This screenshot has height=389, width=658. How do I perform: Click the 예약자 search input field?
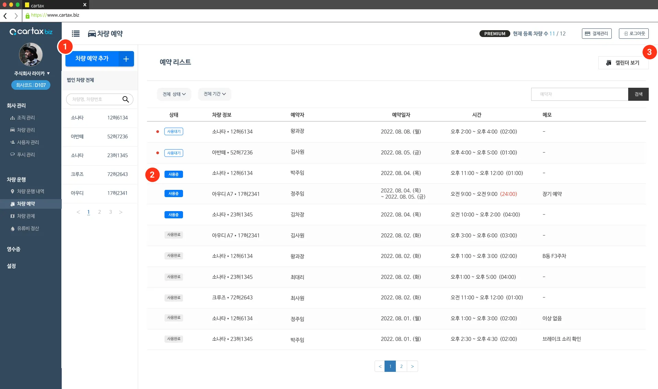579,94
